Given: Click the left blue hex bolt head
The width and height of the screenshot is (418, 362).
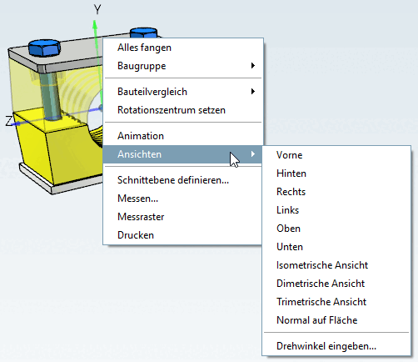Looking at the screenshot, I should click(44, 48).
